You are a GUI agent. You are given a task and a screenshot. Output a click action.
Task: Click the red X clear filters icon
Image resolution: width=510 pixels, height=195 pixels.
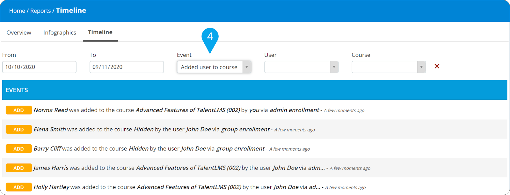point(437,66)
